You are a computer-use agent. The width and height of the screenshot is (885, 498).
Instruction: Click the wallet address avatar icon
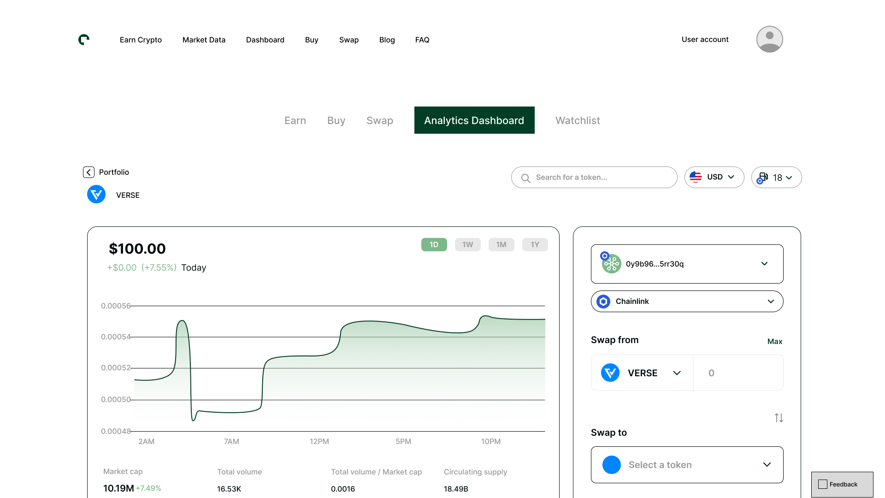click(x=611, y=264)
